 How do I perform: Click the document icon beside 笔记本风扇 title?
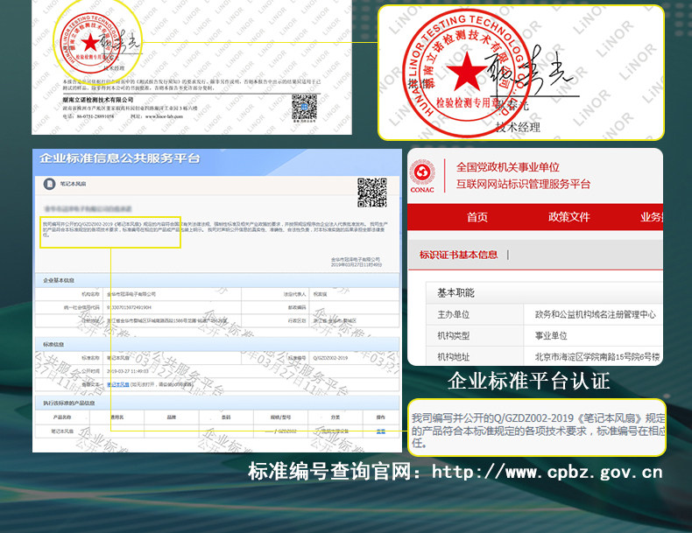point(49,184)
